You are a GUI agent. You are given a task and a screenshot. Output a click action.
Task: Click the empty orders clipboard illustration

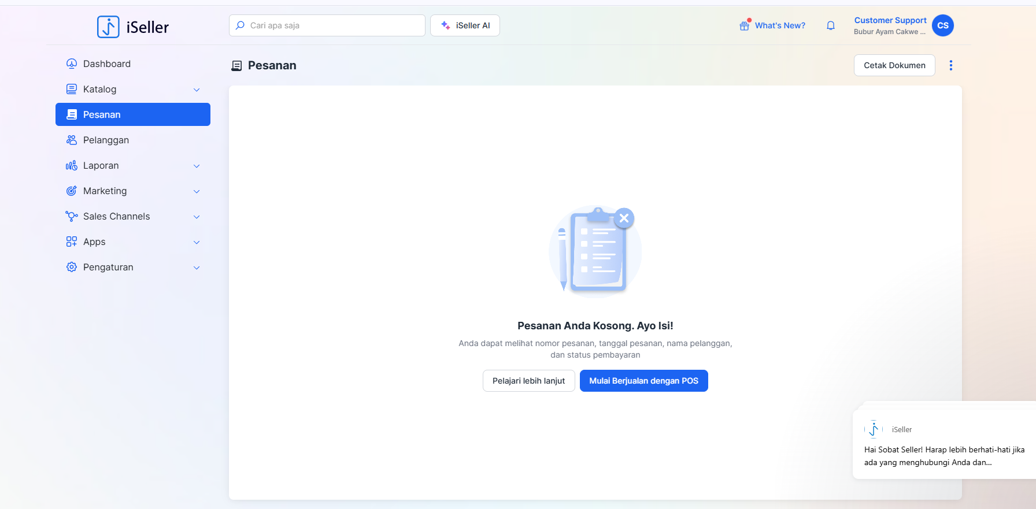tap(595, 251)
